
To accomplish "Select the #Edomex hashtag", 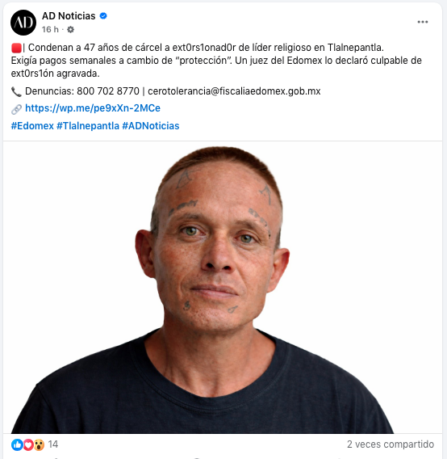I will tap(32, 126).
